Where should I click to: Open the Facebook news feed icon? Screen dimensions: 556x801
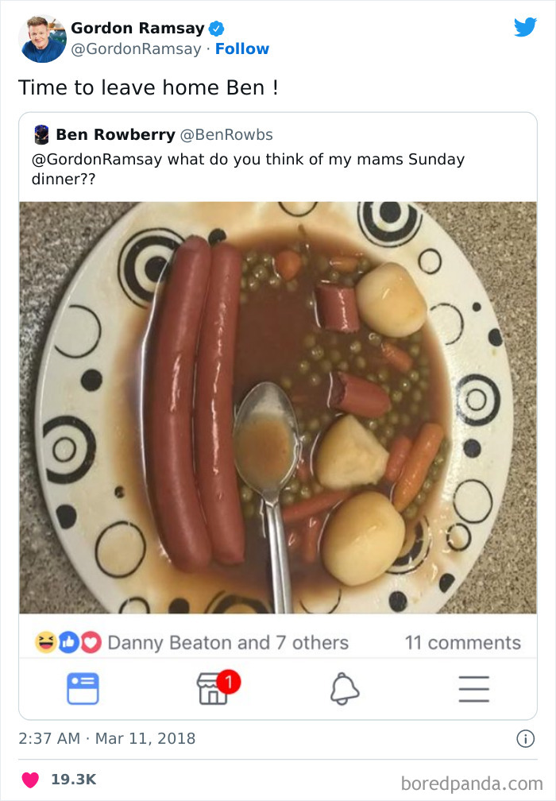click(x=83, y=689)
